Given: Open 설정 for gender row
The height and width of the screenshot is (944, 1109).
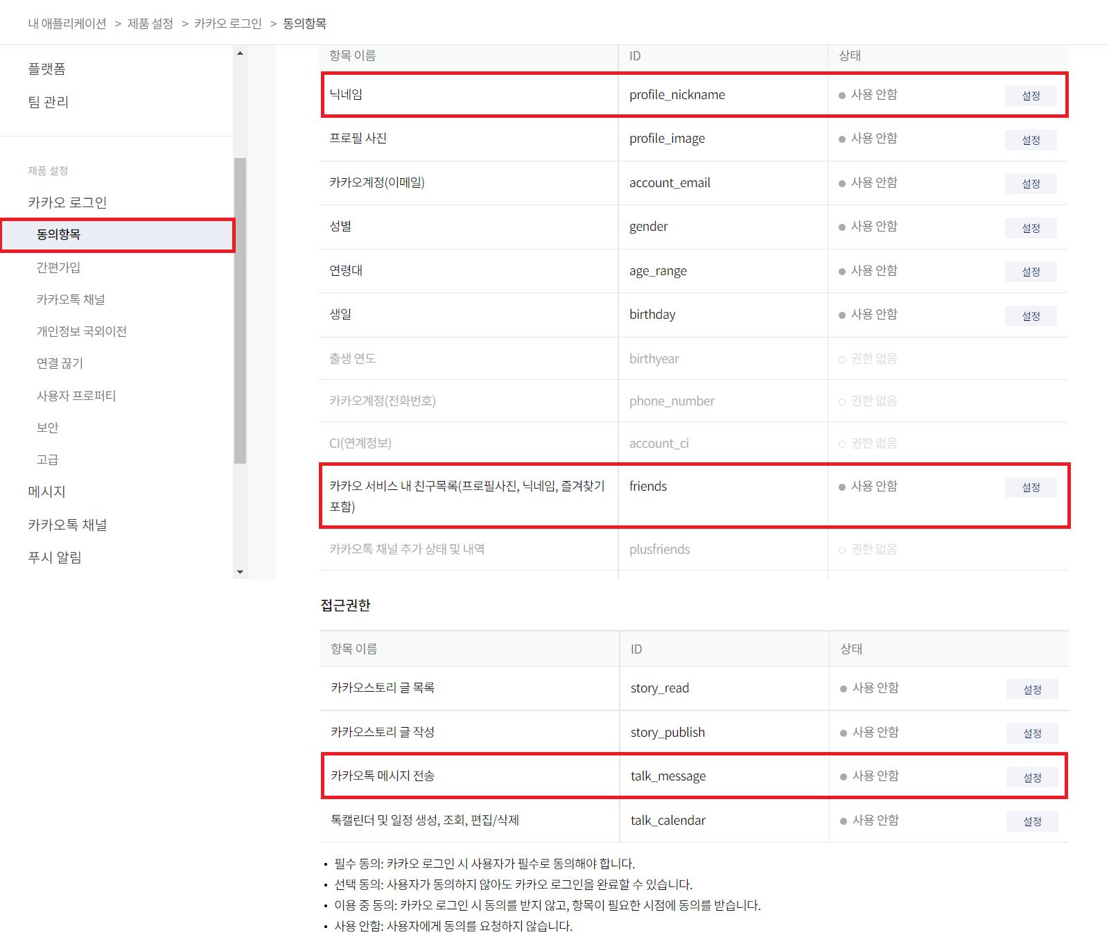Looking at the screenshot, I should pos(1031,228).
